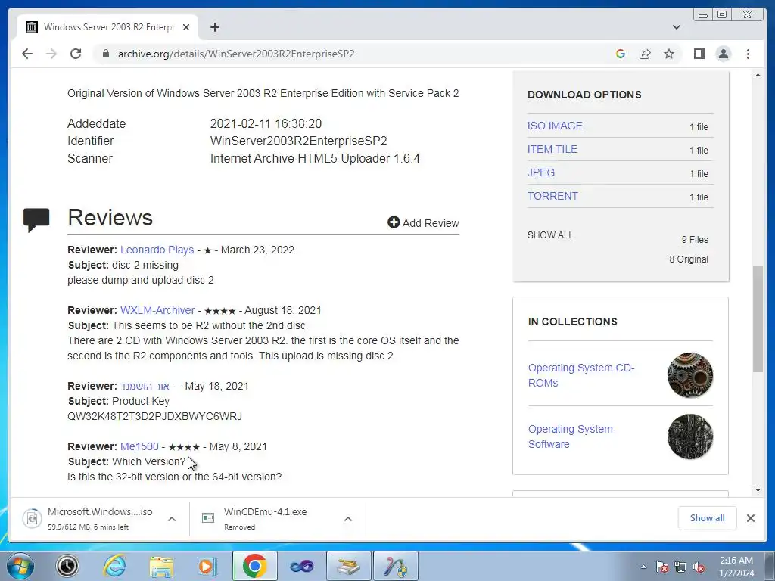
Task: Click the product key review text
Action: point(154,416)
